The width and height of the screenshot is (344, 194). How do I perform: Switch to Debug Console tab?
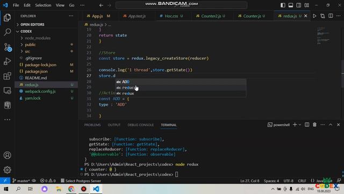pos(140,125)
